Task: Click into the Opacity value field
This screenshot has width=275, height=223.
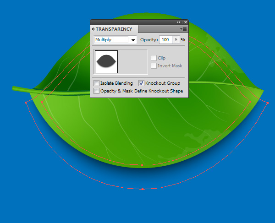Action: coord(165,40)
